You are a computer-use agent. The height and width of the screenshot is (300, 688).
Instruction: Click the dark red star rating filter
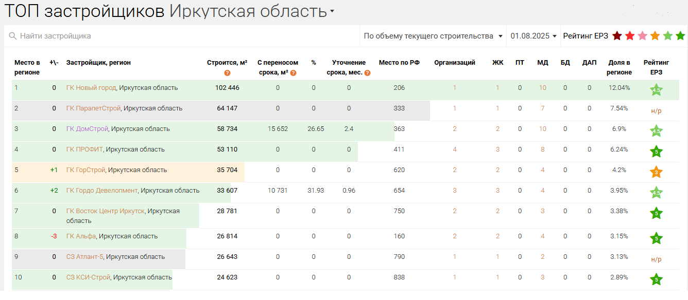tap(617, 36)
